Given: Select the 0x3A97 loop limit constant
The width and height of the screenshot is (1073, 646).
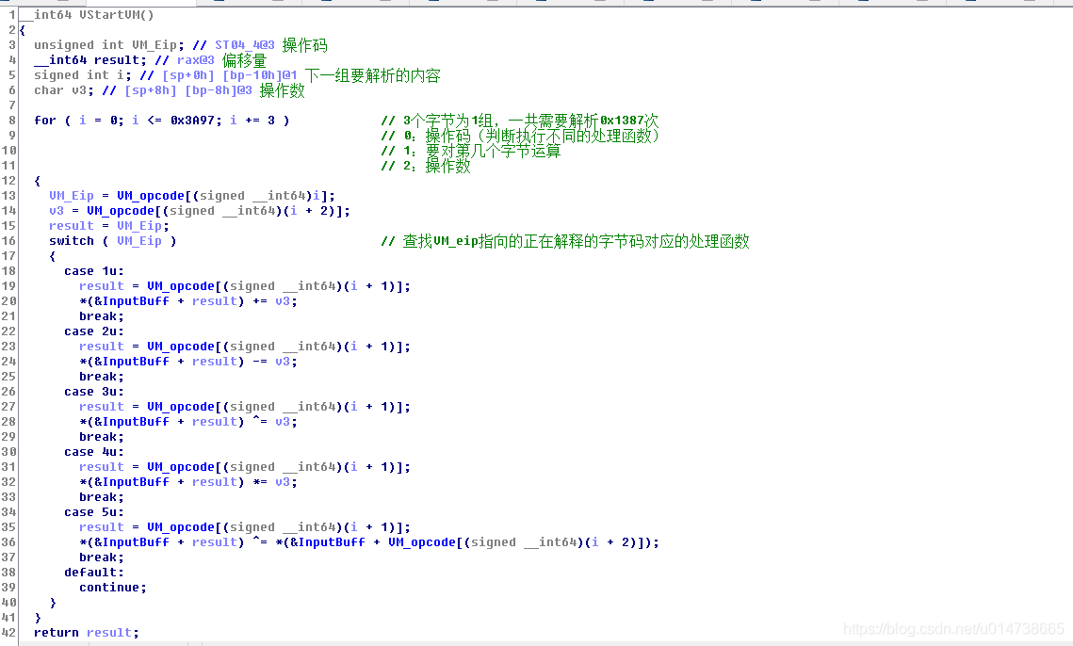Looking at the screenshot, I should (194, 121).
